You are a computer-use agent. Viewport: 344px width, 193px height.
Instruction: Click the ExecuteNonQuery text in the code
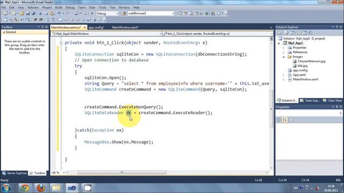tap(138, 107)
